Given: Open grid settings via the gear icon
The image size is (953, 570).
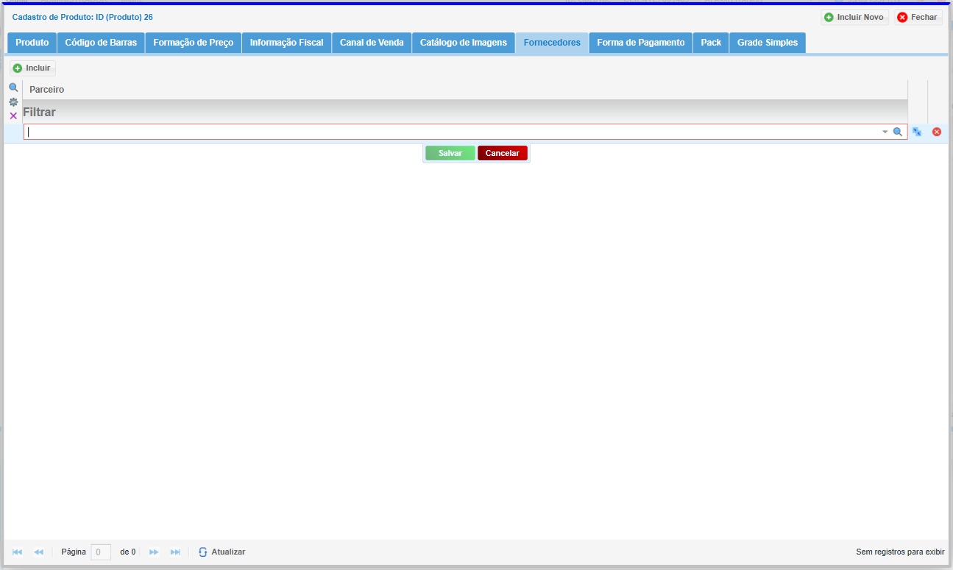Looking at the screenshot, I should click(13, 102).
